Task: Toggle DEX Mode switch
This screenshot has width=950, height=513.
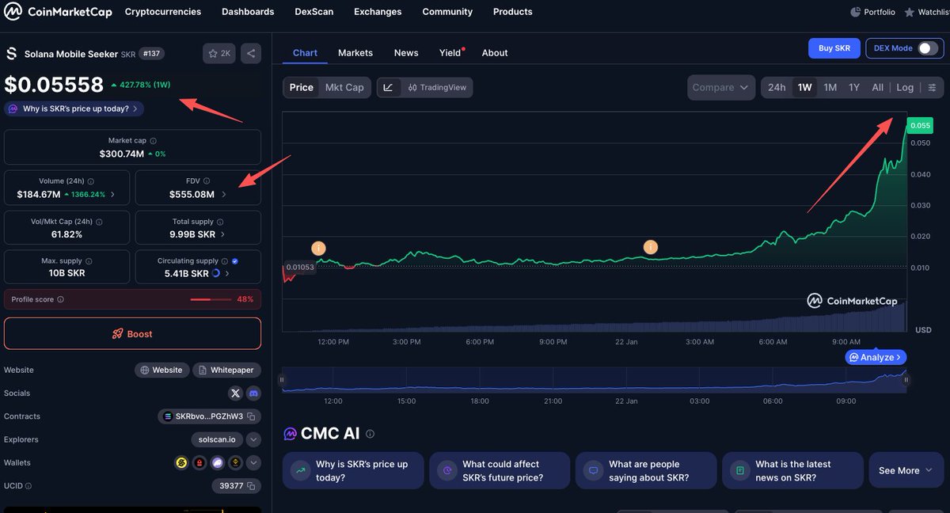Action: (x=927, y=48)
